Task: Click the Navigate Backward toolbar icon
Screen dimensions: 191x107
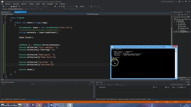Action: pyautogui.click(x=3, y=7)
